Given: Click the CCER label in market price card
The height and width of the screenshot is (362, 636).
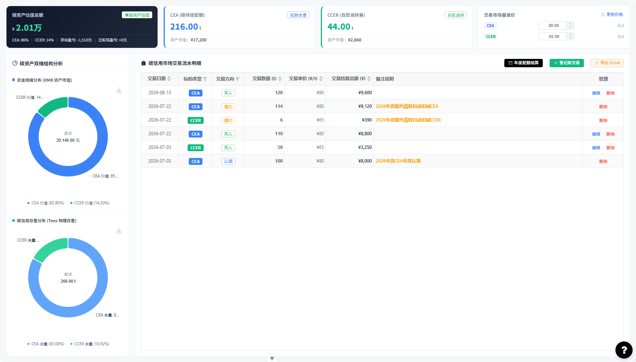Looking at the screenshot, I should click(x=491, y=36).
